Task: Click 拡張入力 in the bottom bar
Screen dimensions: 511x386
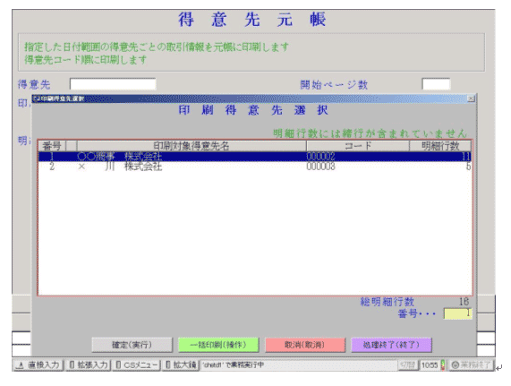Action: pos(89,365)
